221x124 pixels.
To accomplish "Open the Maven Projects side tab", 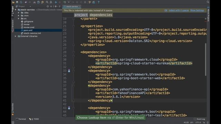I will [208, 14].
